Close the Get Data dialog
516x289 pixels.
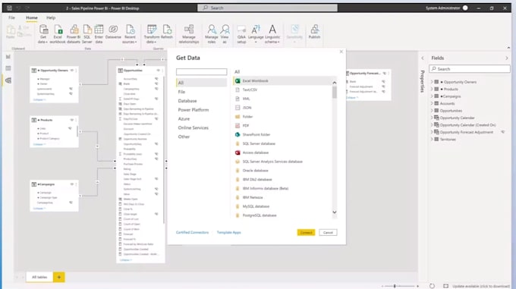(x=341, y=52)
